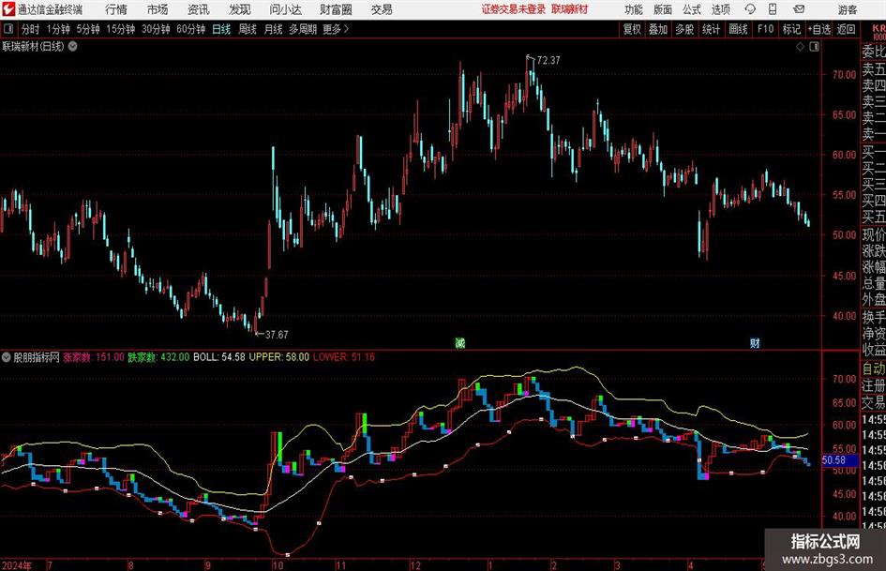Image resolution: width=886 pixels, height=571 pixels.
Task: Open the 功能 menu
Action: 634,9
